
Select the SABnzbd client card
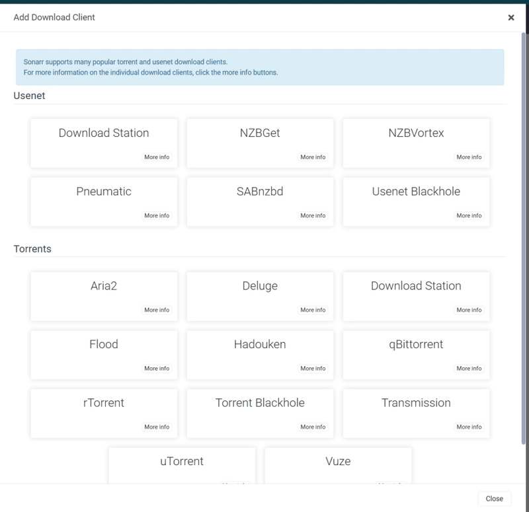click(260, 201)
